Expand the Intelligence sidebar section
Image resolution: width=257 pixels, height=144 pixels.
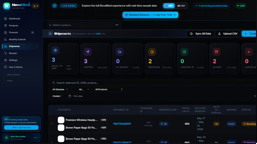(12, 75)
